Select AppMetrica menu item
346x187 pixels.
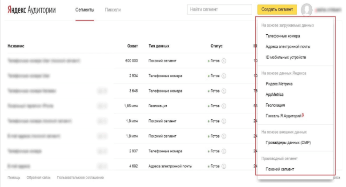pos(274,94)
